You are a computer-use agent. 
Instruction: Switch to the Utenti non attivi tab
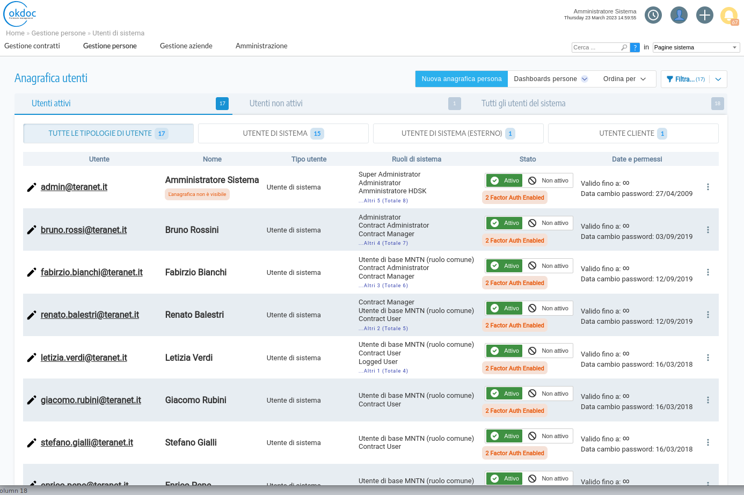[276, 103]
